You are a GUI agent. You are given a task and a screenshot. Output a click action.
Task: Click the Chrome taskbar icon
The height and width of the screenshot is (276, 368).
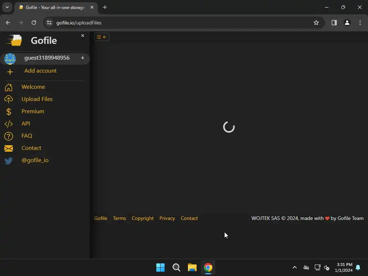[208, 267]
